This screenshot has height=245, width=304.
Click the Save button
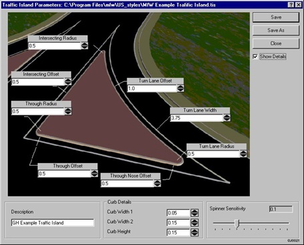click(x=276, y=17)
